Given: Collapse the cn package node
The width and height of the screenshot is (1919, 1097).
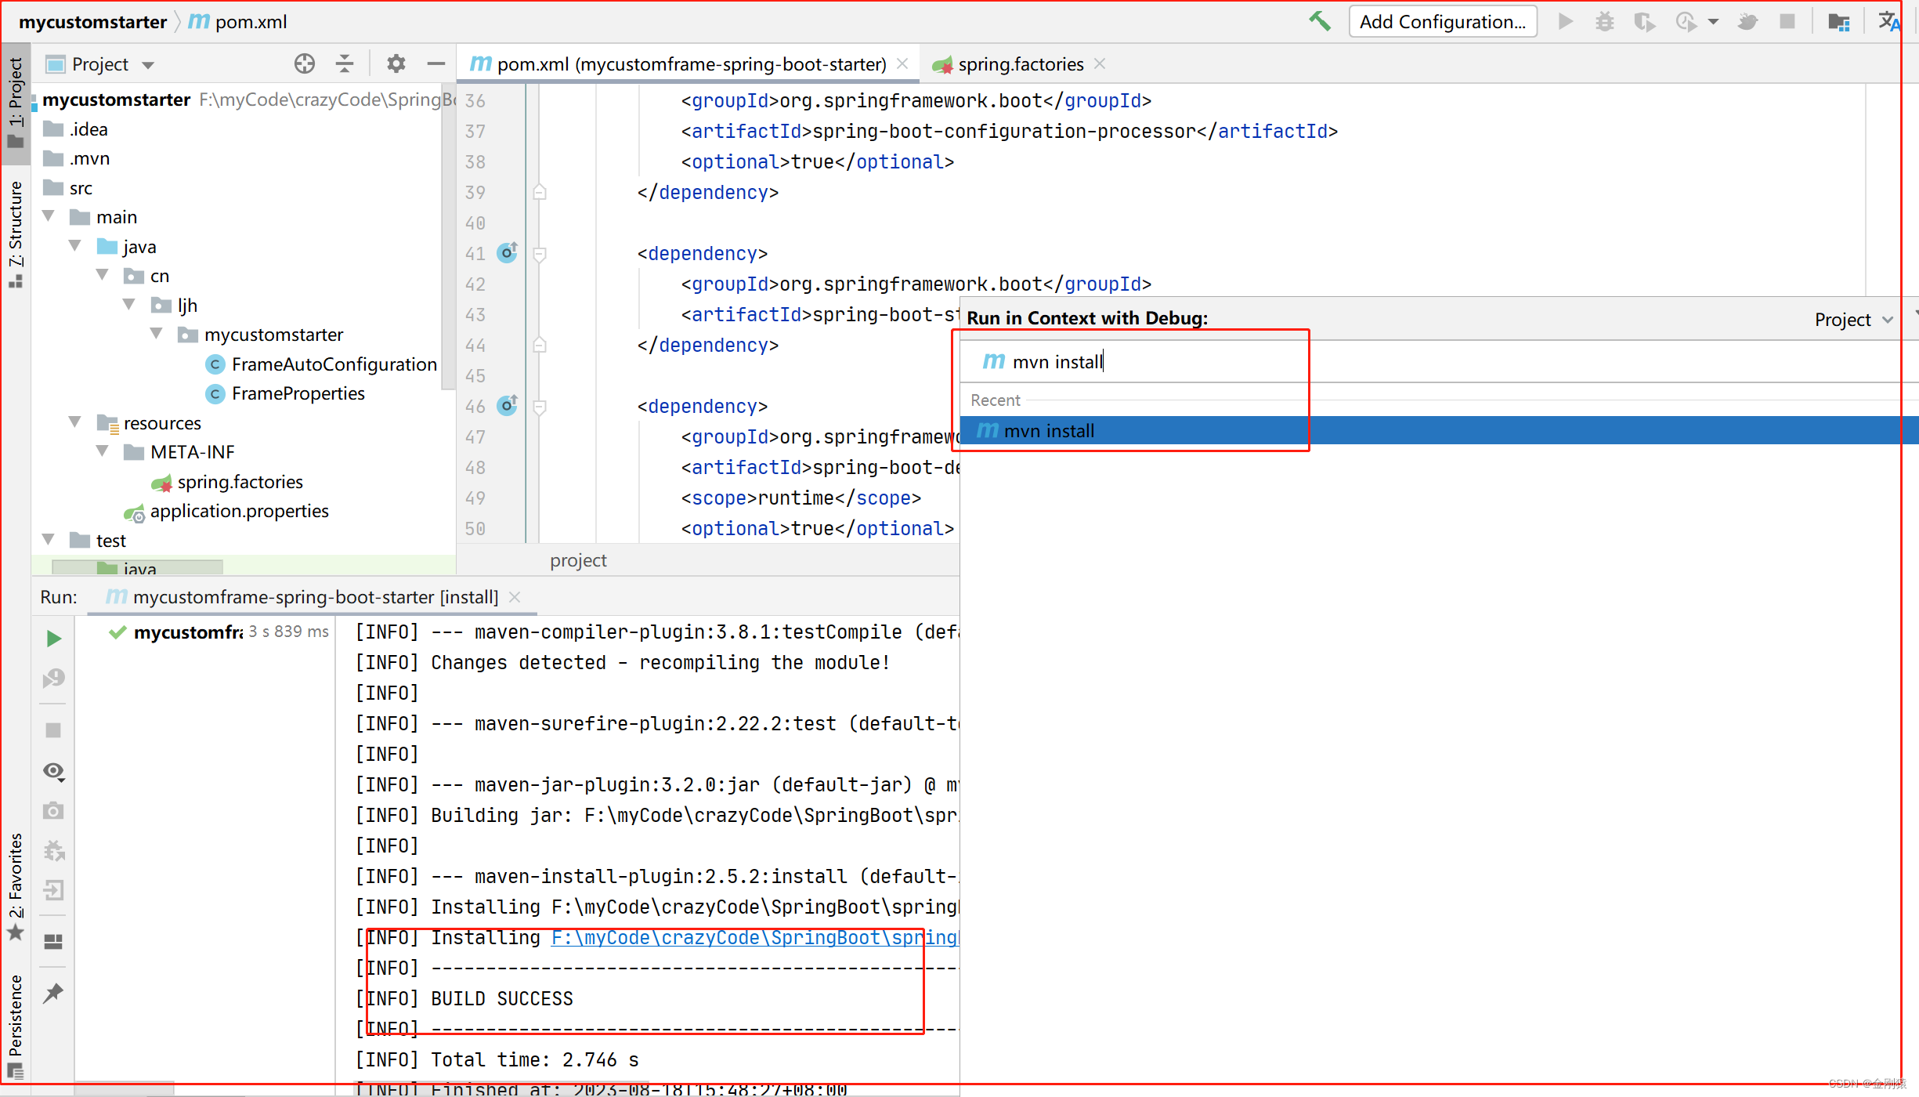Looking at the screenshot, I should point(103,275).
